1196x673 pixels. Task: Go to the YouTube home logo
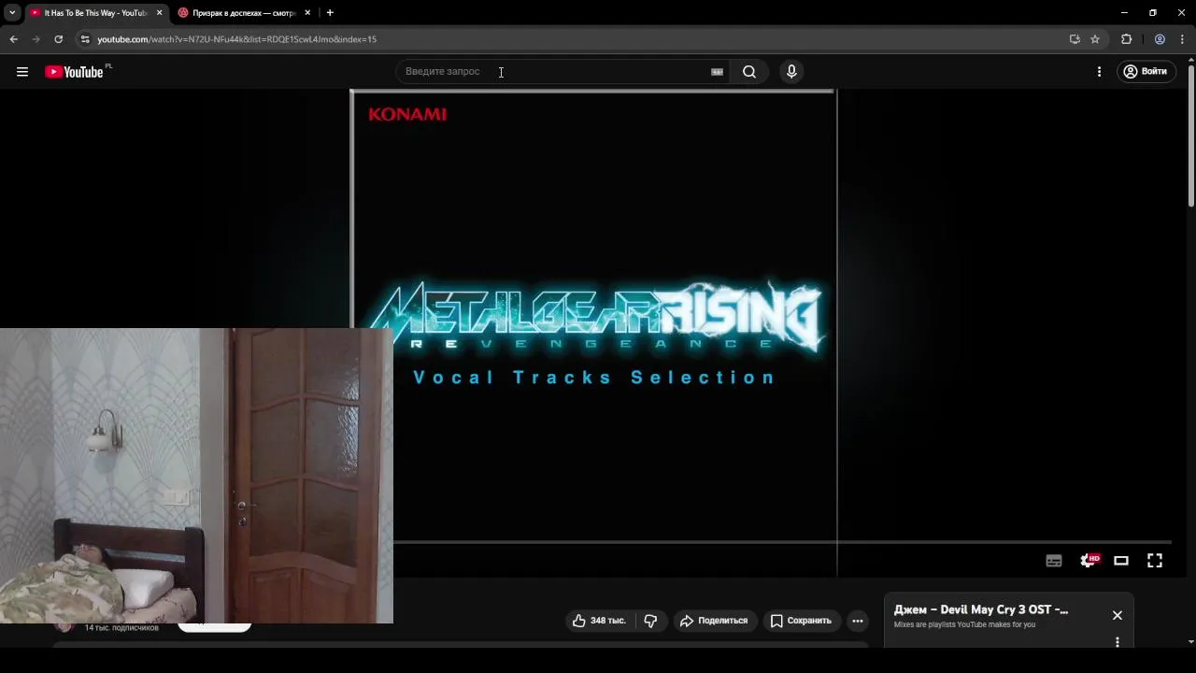tap(74, 72)
